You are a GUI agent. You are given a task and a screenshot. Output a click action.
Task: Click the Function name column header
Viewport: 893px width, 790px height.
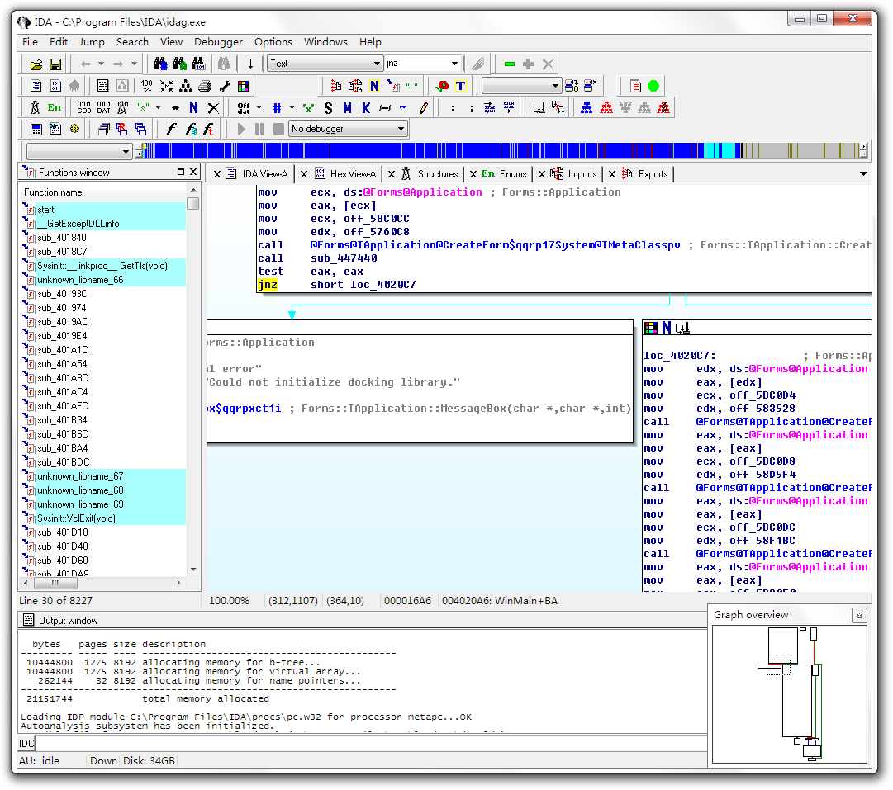pos(102,192)
